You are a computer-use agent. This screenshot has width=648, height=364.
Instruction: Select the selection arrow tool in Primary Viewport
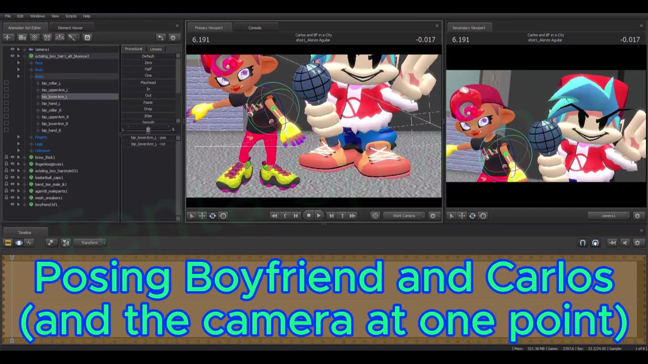191,216
